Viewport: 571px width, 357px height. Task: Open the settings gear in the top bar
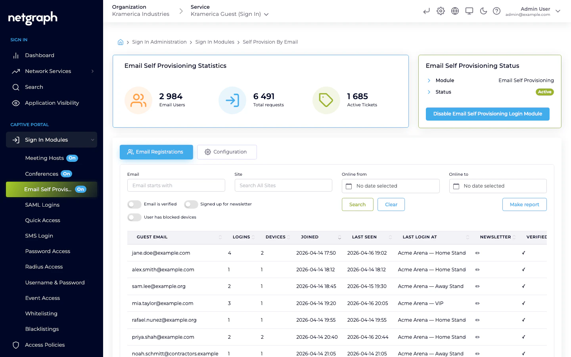(x=441, y=11)
